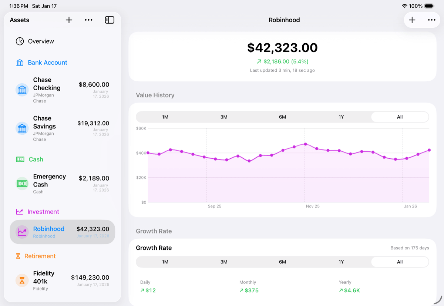Image resolution: width=444 pixels, height=306 pixels.
Task: Select 1Y tab in Growth Rate
Action: tap(341, 262)
